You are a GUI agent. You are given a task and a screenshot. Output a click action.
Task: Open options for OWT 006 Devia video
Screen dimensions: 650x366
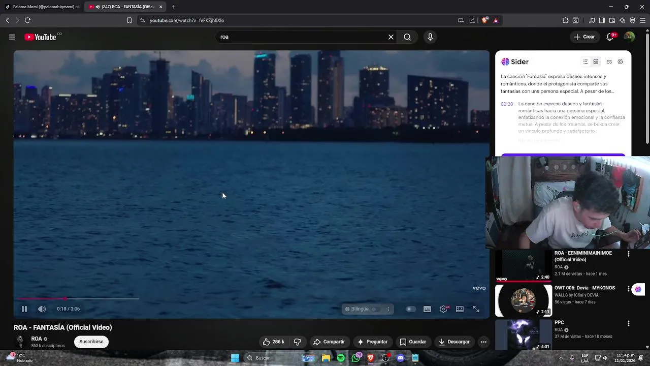click(629, 289)
